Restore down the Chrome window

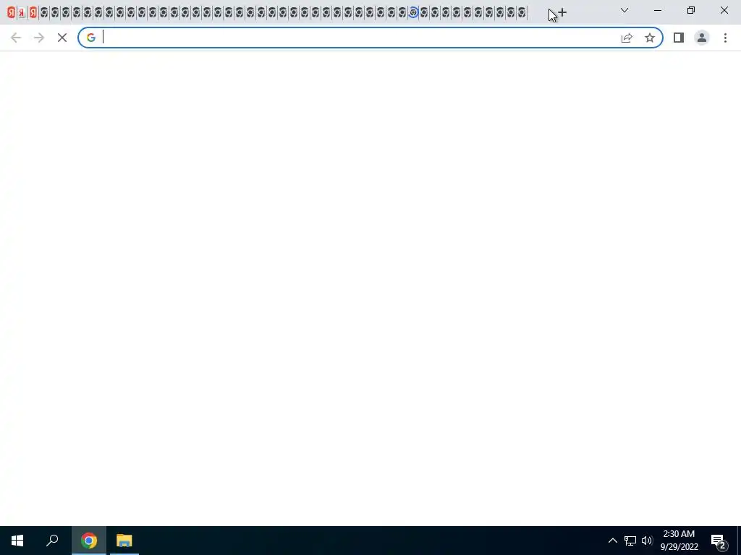coord(691,10)
